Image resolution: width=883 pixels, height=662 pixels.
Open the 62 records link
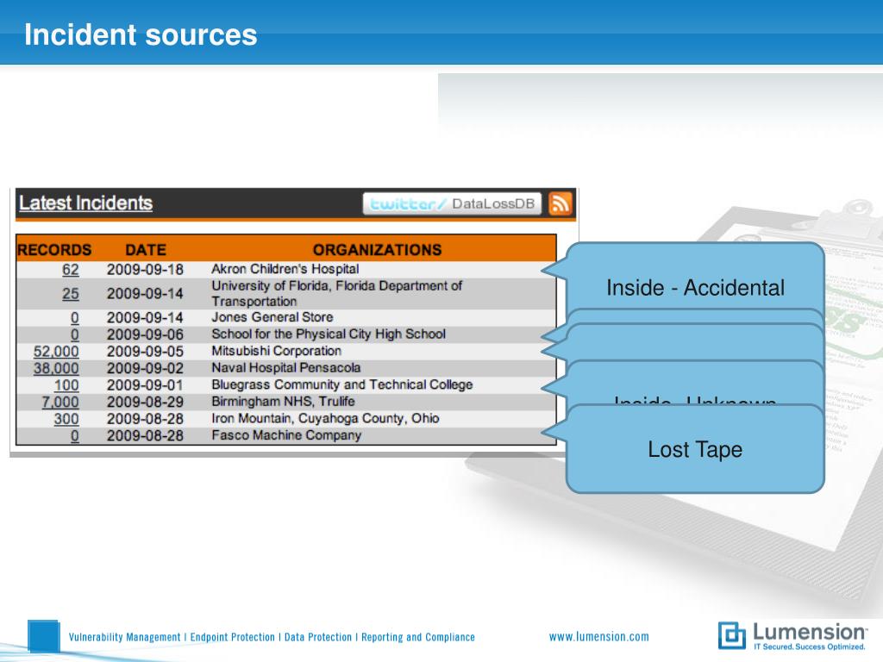point(71,270)
